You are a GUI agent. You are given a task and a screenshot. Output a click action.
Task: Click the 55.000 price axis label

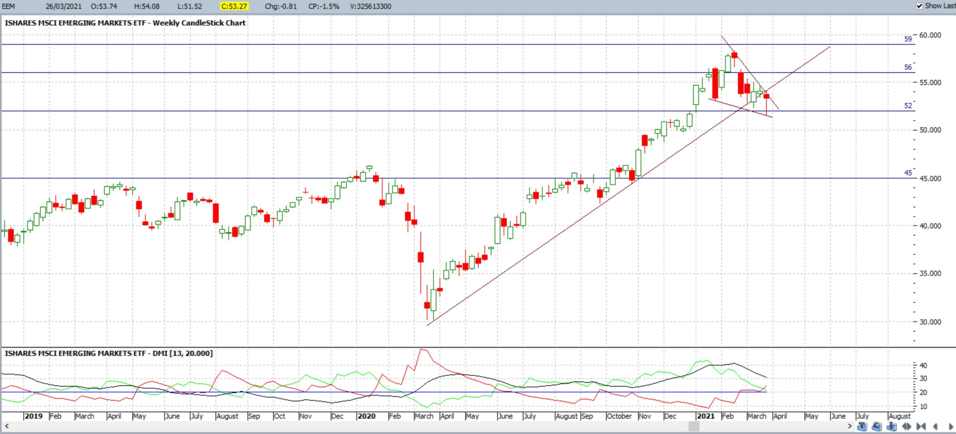930,83
